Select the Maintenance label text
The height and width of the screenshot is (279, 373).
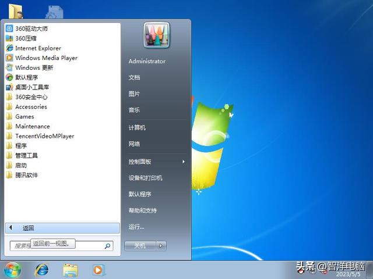pos(33,126)
